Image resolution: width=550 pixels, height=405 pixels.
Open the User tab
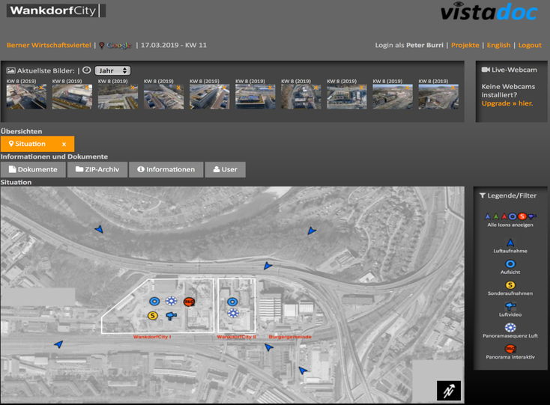(226, 170)
